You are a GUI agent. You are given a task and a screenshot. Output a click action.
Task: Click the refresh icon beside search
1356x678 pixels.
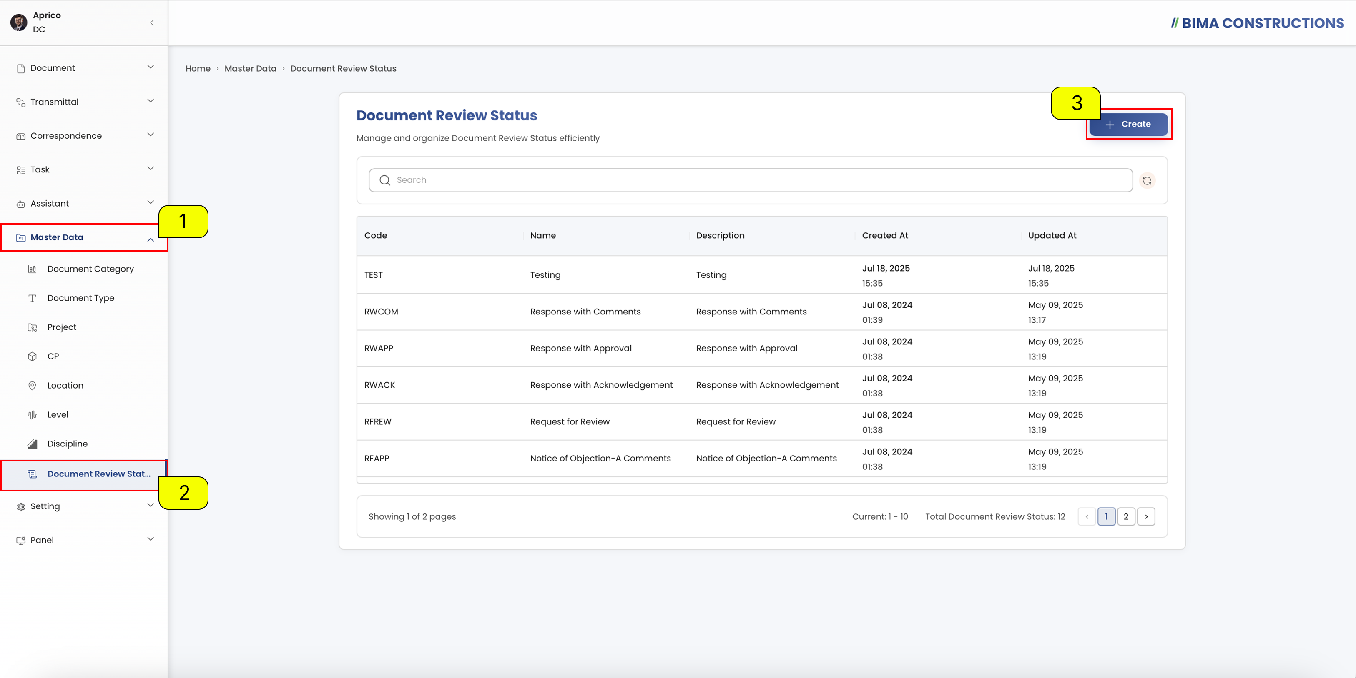pos(1147,180)
